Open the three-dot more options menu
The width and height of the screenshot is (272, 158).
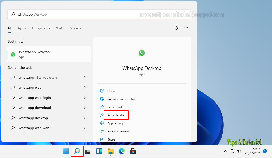[186, 28]
